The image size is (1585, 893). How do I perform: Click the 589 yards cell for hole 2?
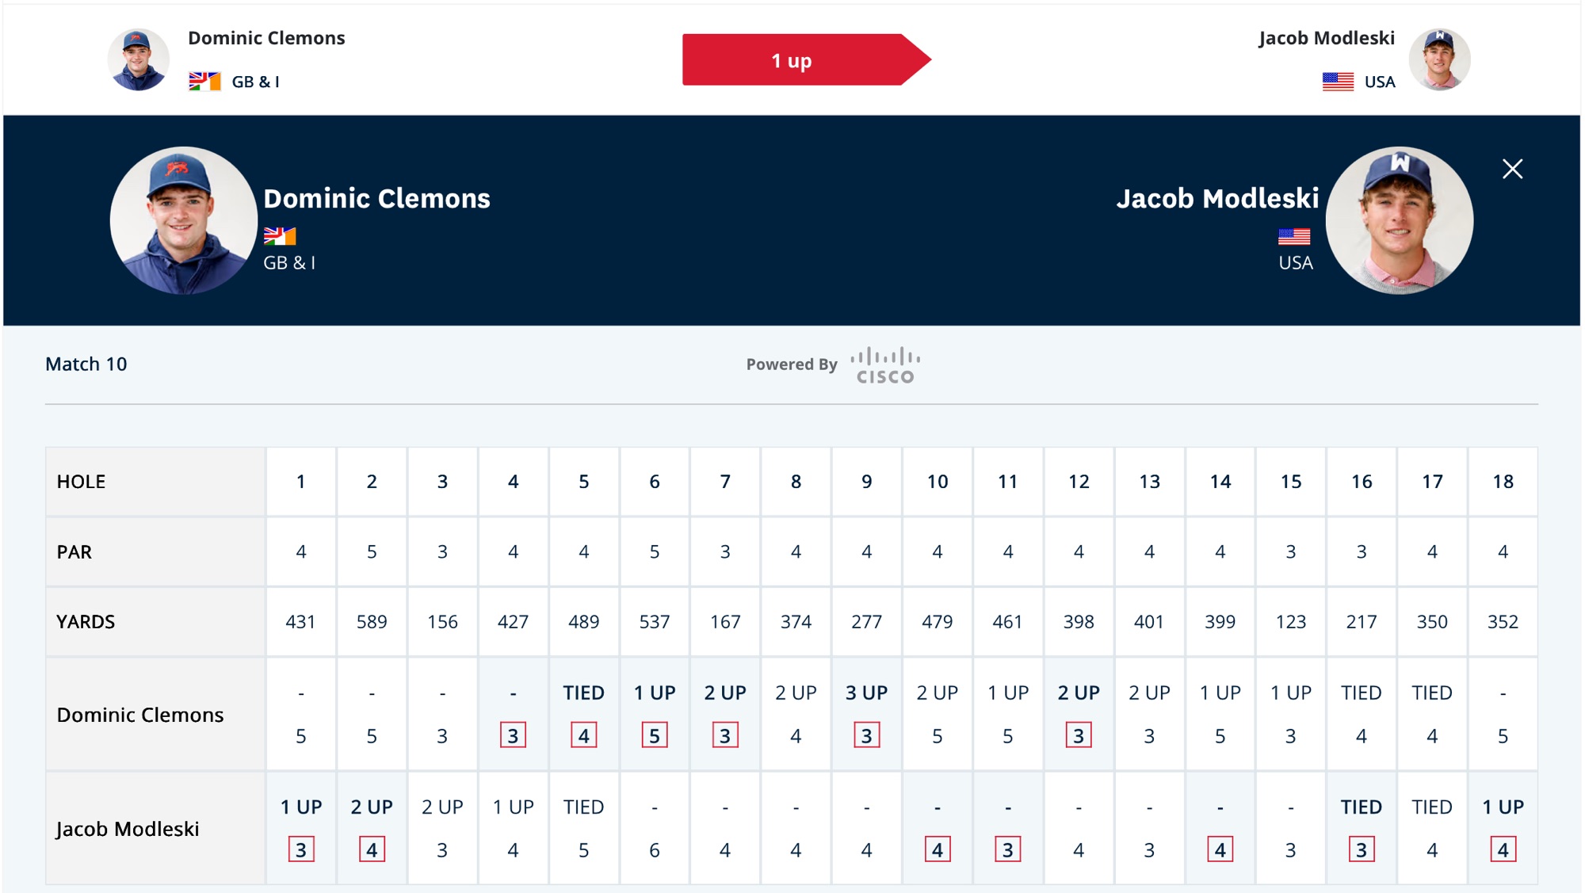372,621
